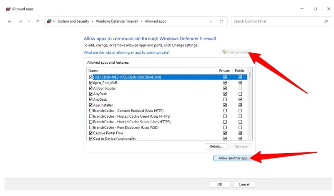Uncheck the App Installer name checkbox
Viewport: 334px width, 196px height.
90,105
